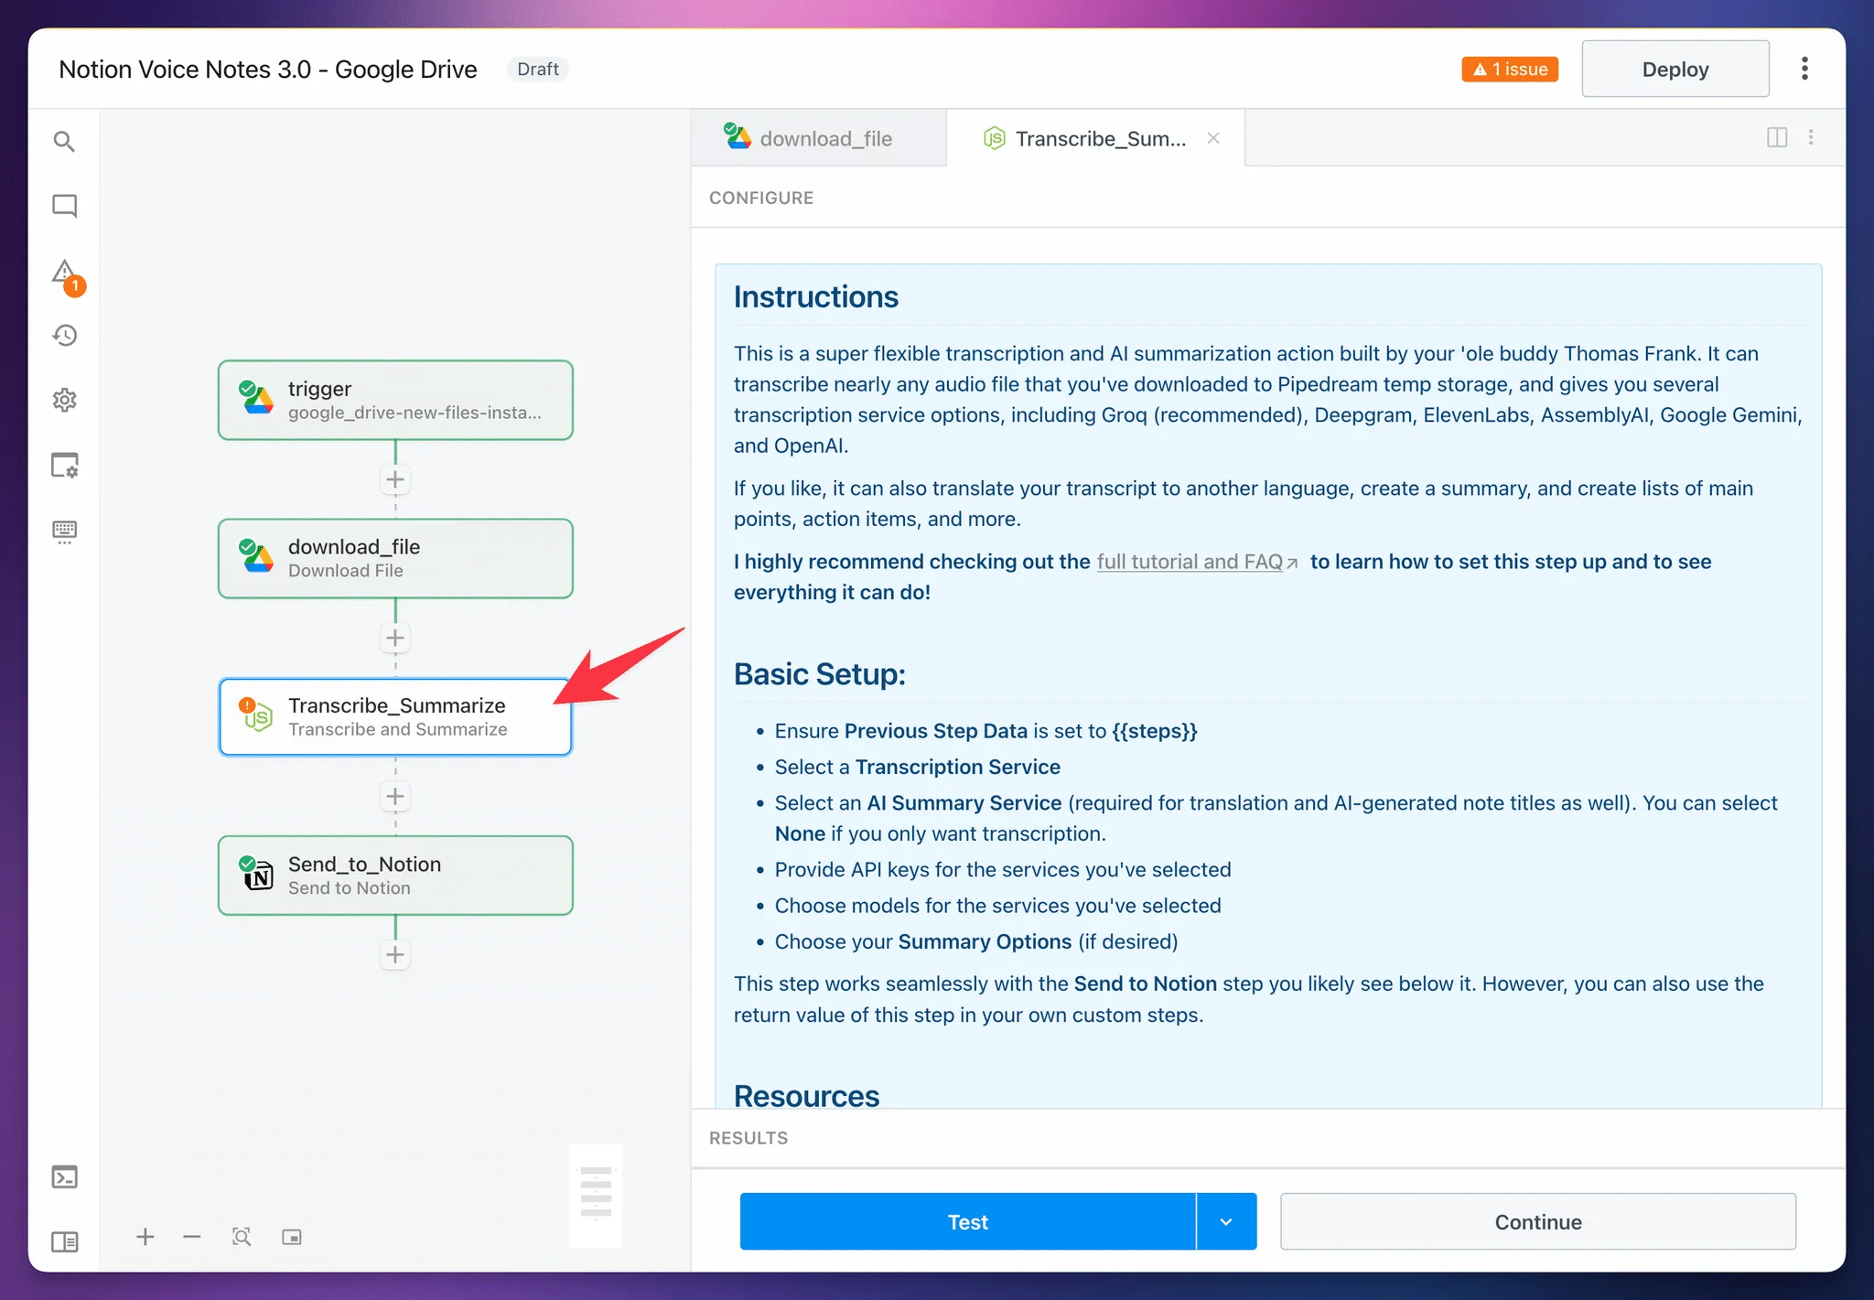Add step after Send_to_Notion
This screenshot has width=1874, height=1300.
(395, 954)
